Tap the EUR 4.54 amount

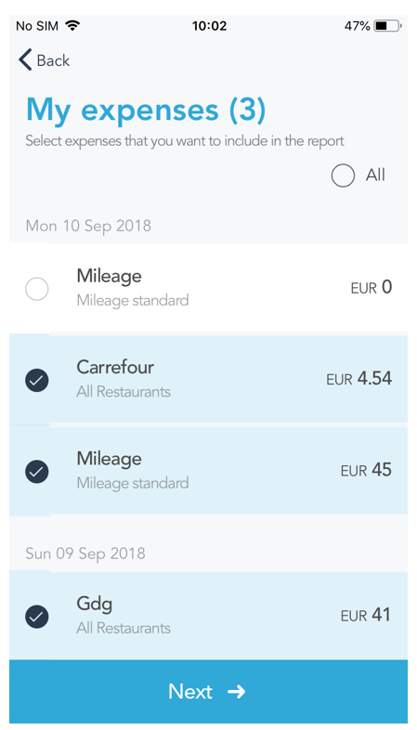click(x=358, y=379)
